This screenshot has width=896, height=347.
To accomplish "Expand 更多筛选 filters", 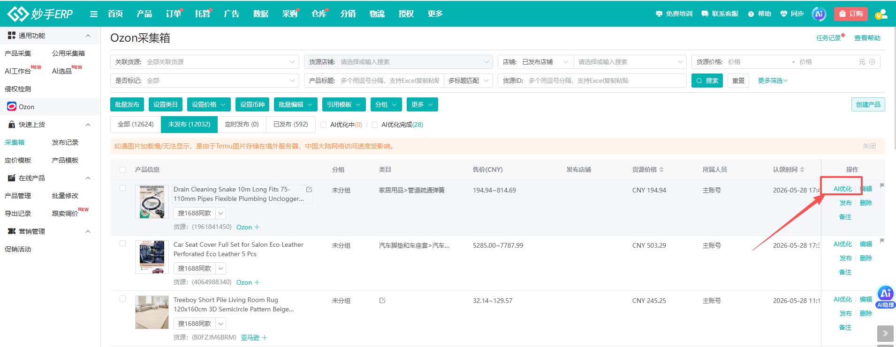I will pos(773,81).
